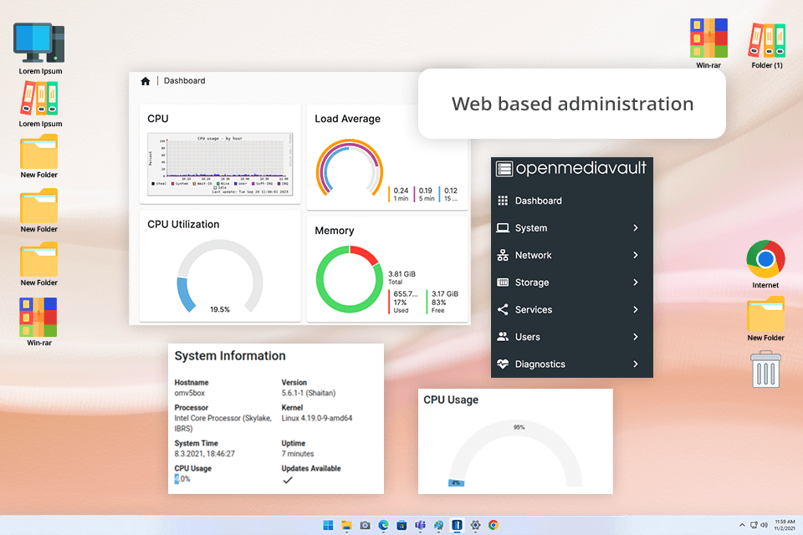Click the hostname value omv5box
This screenshot has height=535, width=803.
pyautogui.click(x=190, y=393)
